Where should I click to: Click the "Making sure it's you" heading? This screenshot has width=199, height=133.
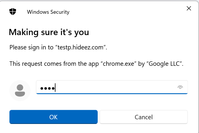[49, 32]
